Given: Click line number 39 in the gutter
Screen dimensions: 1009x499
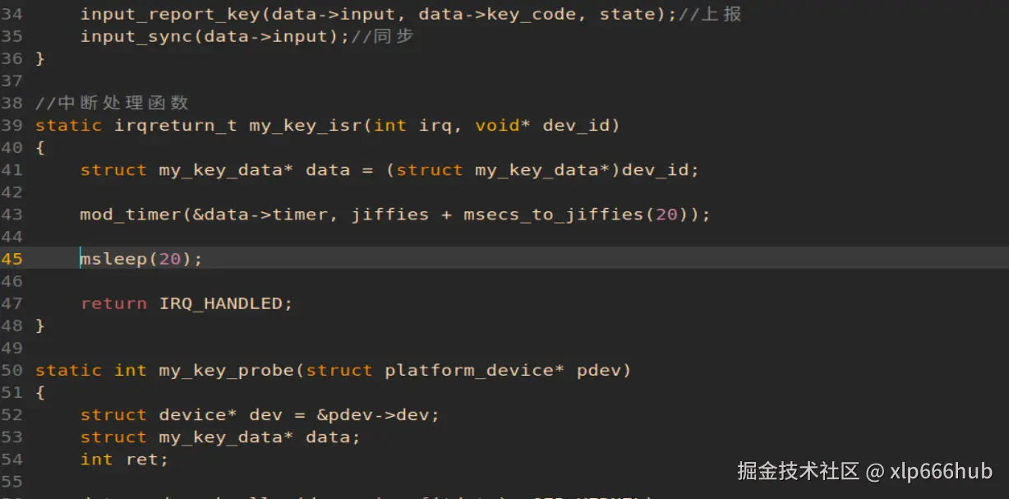Looking at the screenshot, I should pyautogui.click(x=12, y=126).
